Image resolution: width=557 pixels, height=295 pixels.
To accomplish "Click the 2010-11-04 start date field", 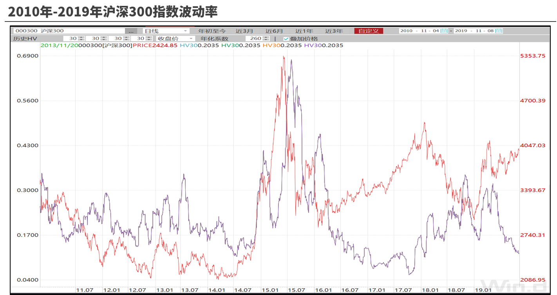I will pyautogui.click(x=419, y=31).
